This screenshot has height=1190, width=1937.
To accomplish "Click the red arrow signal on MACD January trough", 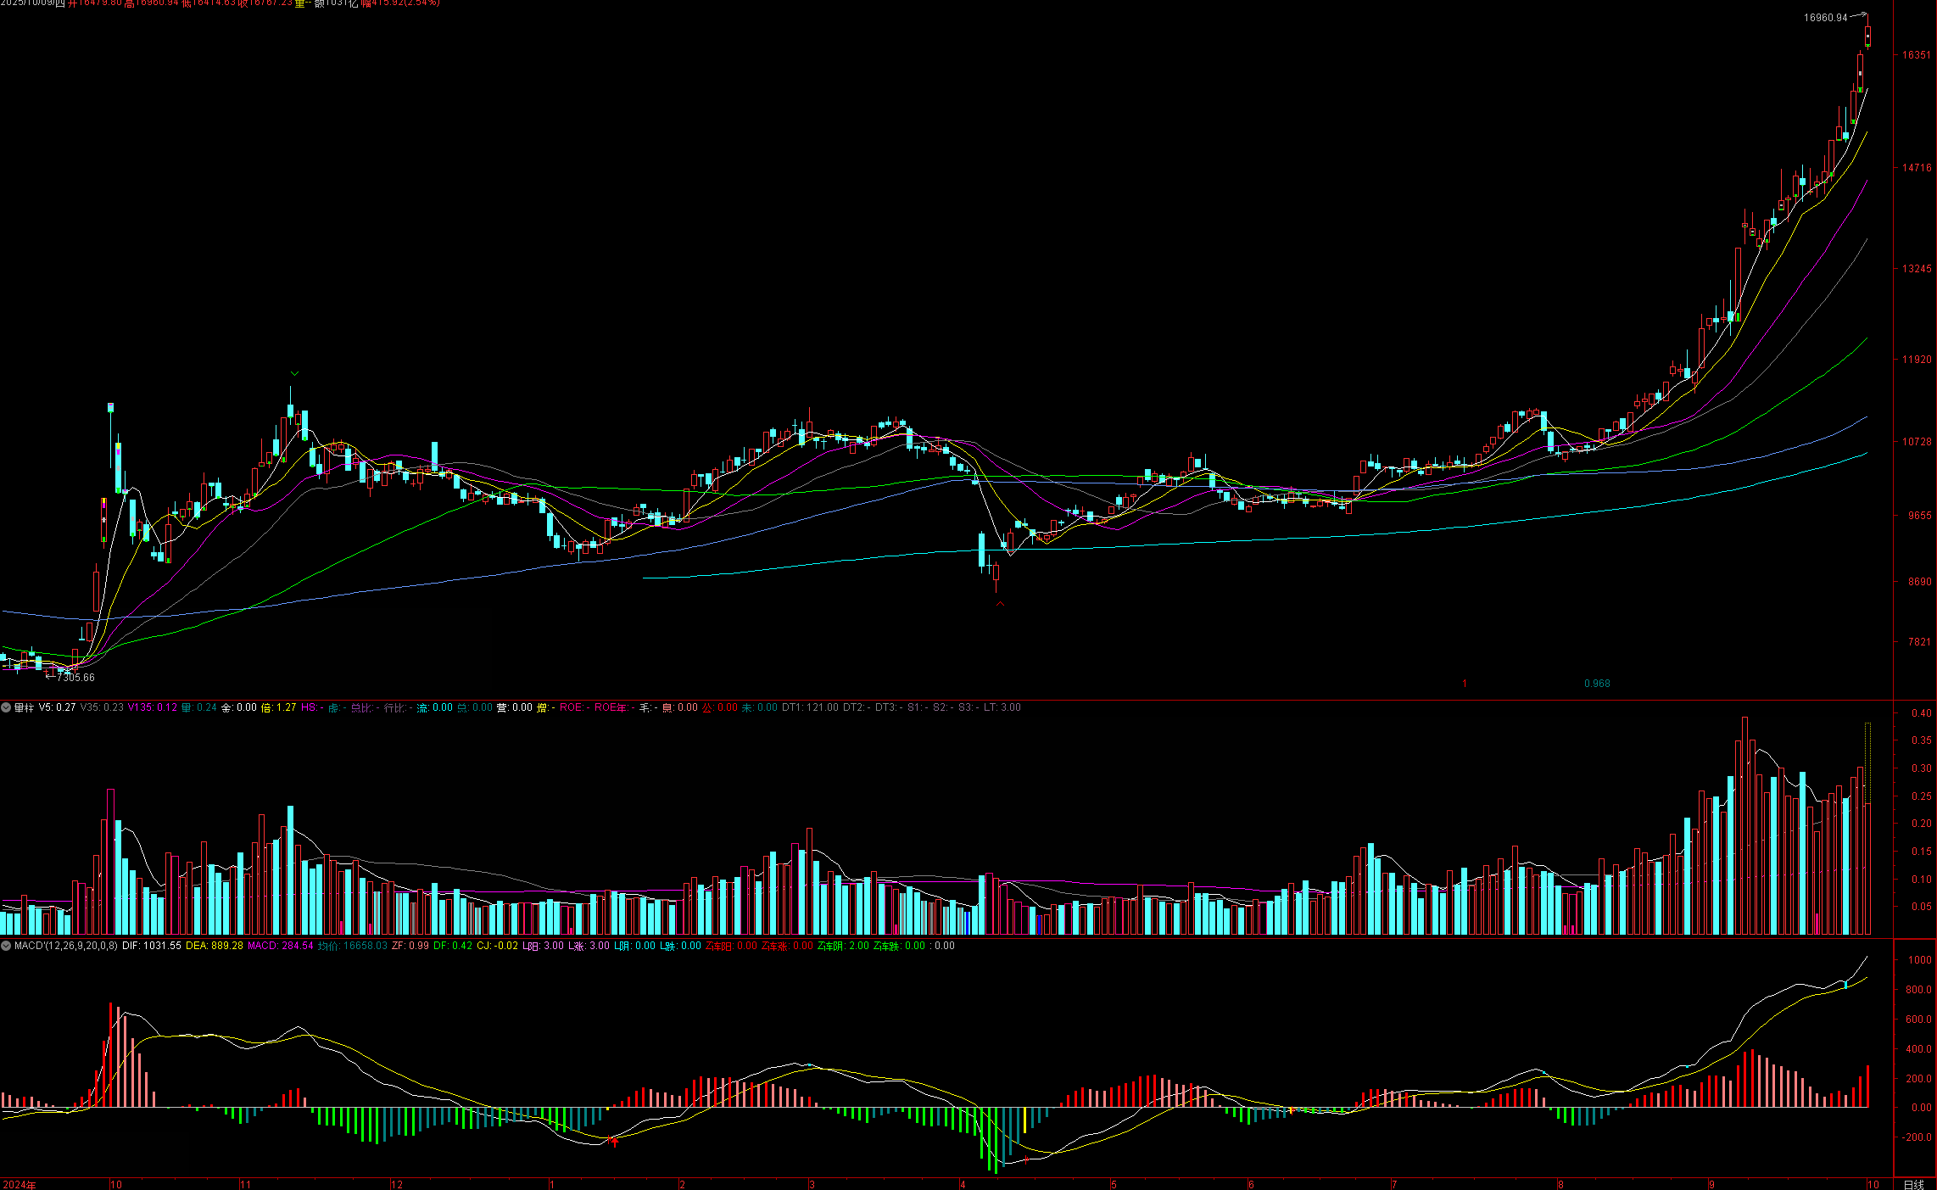I will pos(615,1142).
